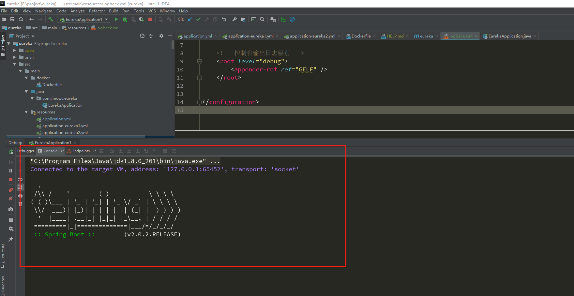Click Run with Coverage shield icon
This screenshot has width=574, height=296.
pyautogui.click(x=141, y=19)
